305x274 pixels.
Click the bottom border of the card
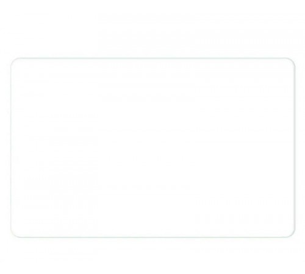tap(152, 237)
